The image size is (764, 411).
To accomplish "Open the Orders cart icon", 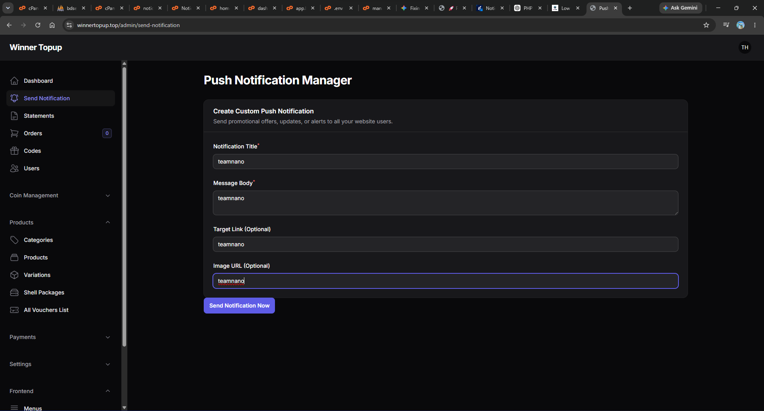I will click(14, 133).
